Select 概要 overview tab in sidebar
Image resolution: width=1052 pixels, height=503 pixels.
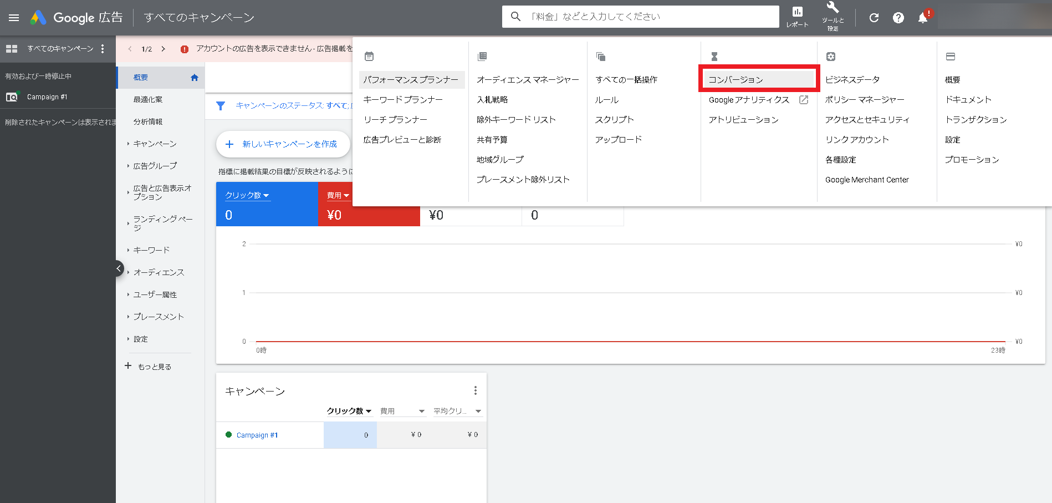[161, 78]
